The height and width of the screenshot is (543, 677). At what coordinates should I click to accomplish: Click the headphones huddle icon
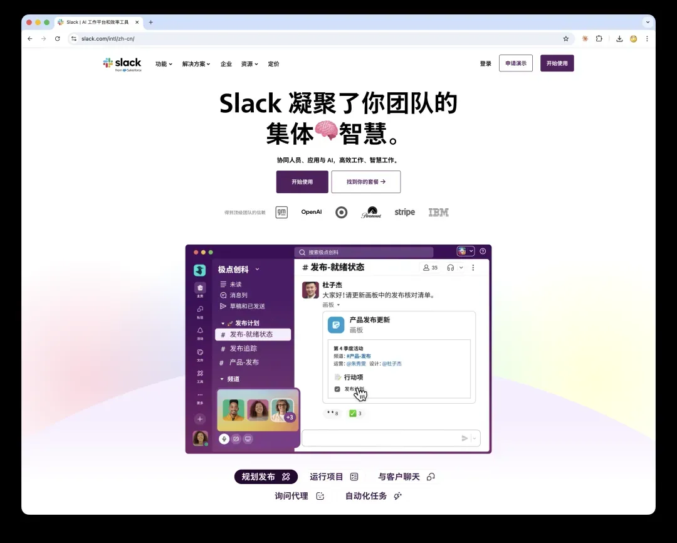[450, 267]
